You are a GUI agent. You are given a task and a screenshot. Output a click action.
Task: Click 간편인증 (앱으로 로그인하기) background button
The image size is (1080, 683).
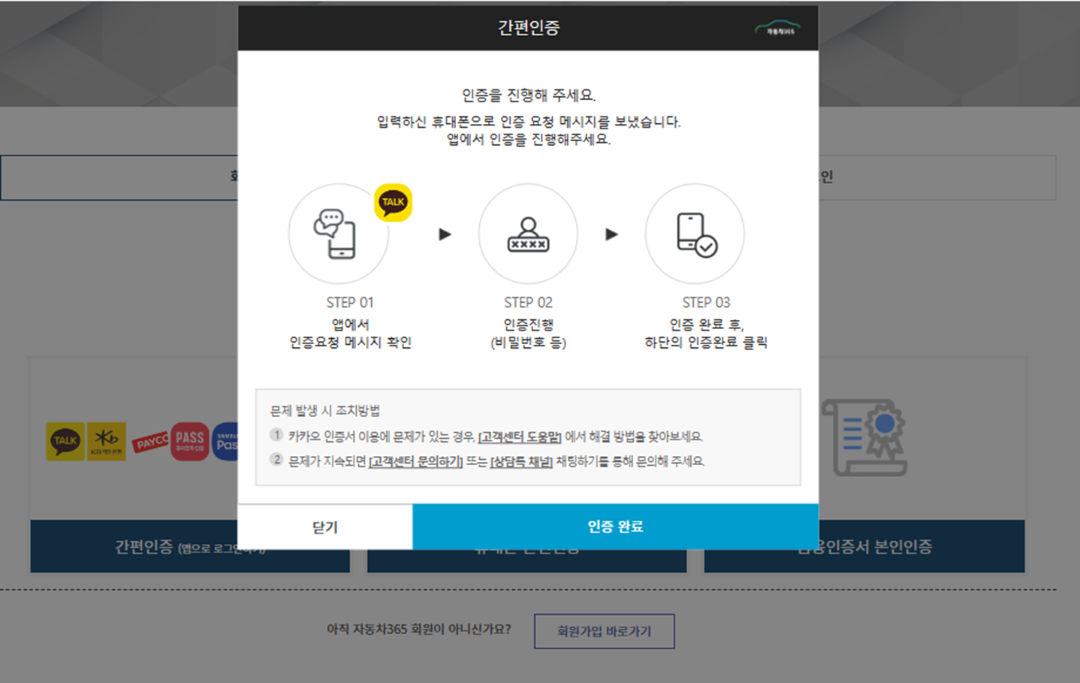190,546
